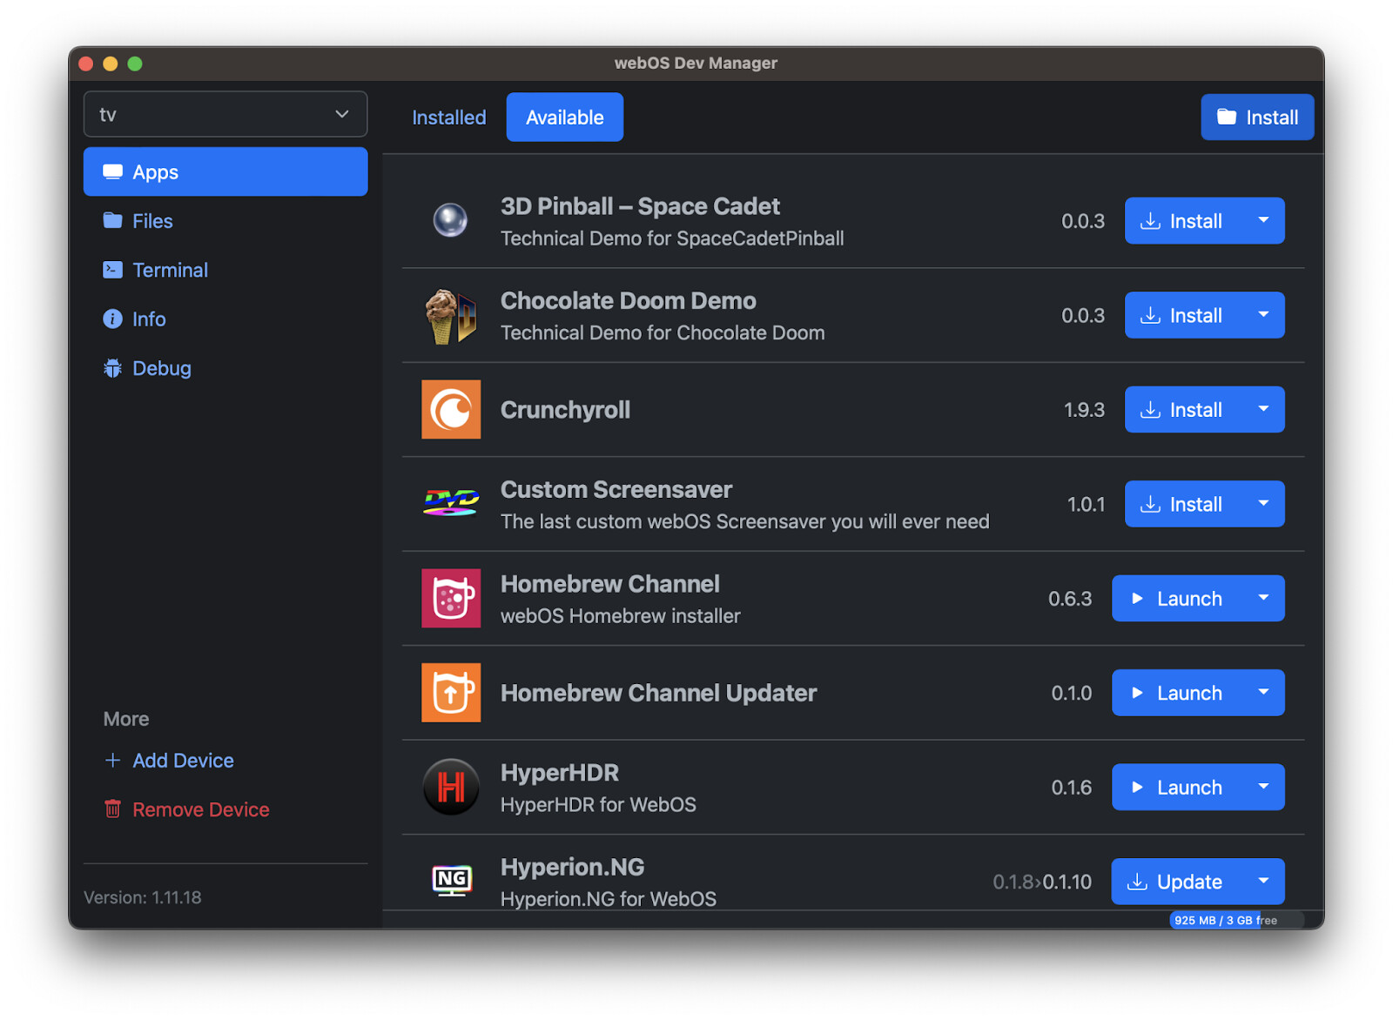Click the HyperHDR app icon

451,787
